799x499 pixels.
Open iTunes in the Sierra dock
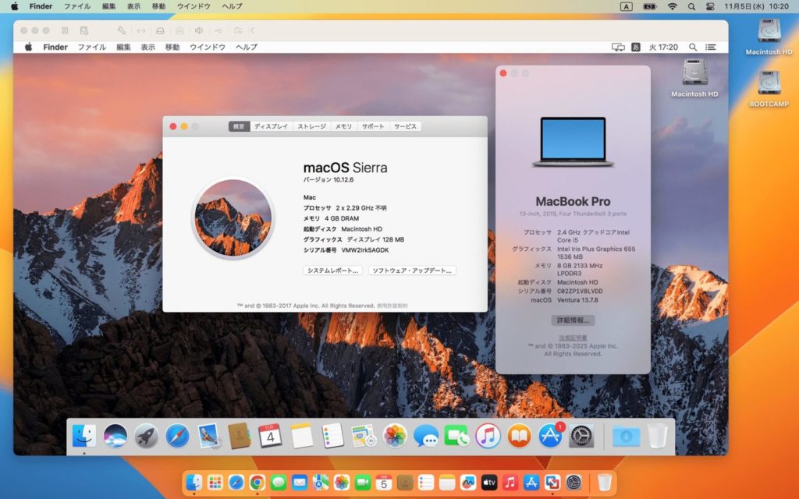(488, 437)
